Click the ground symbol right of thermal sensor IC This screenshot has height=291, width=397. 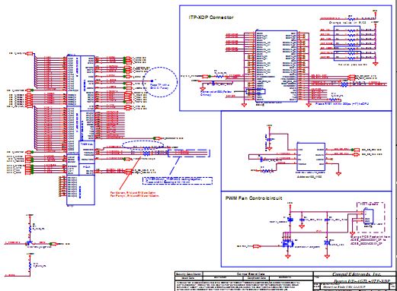coord(338,174)
